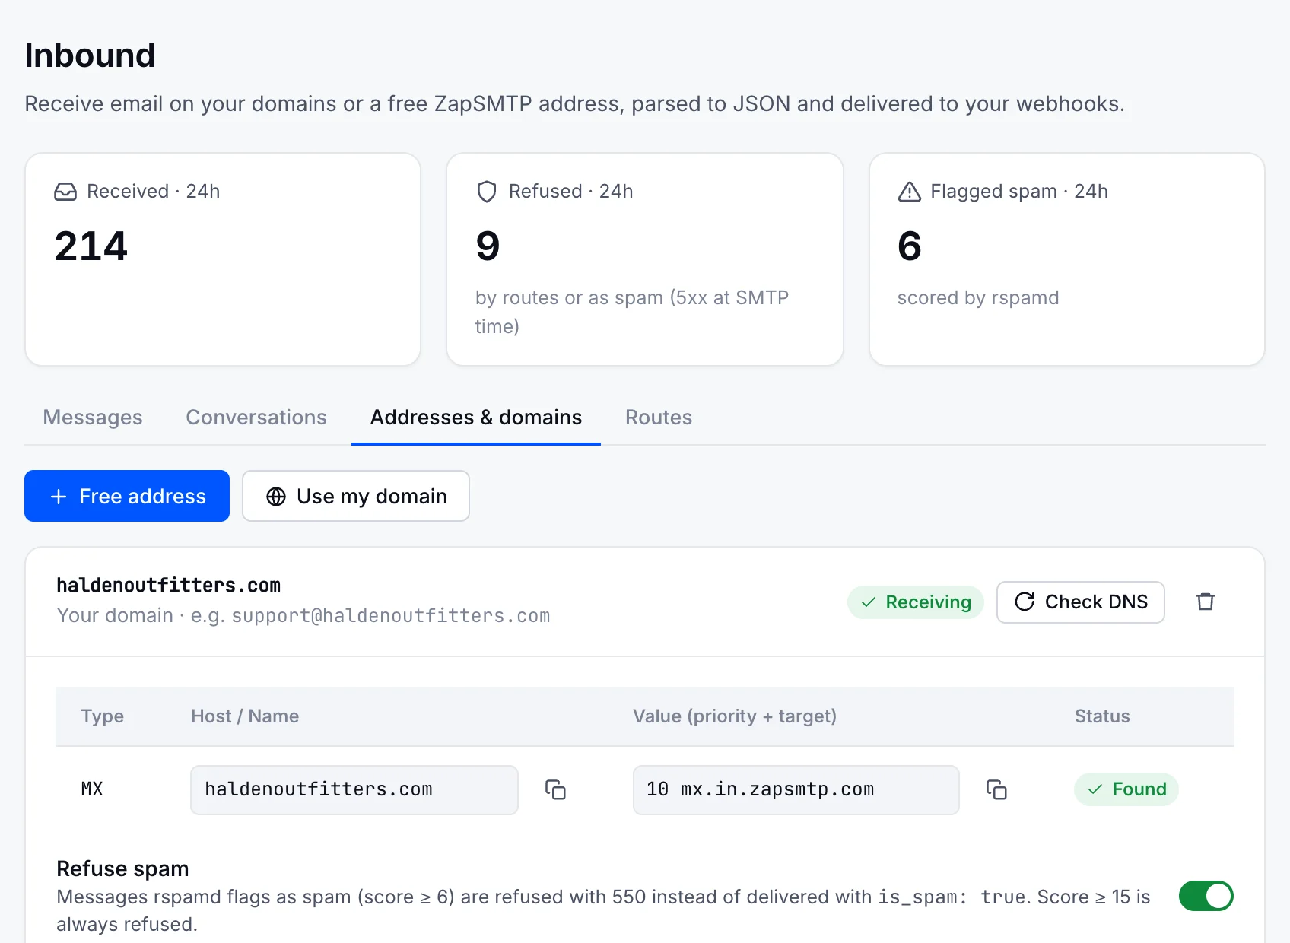Click the Refuse spam heading
Viewport: 1290px width, 943px height.
click(x=122, y=868)
